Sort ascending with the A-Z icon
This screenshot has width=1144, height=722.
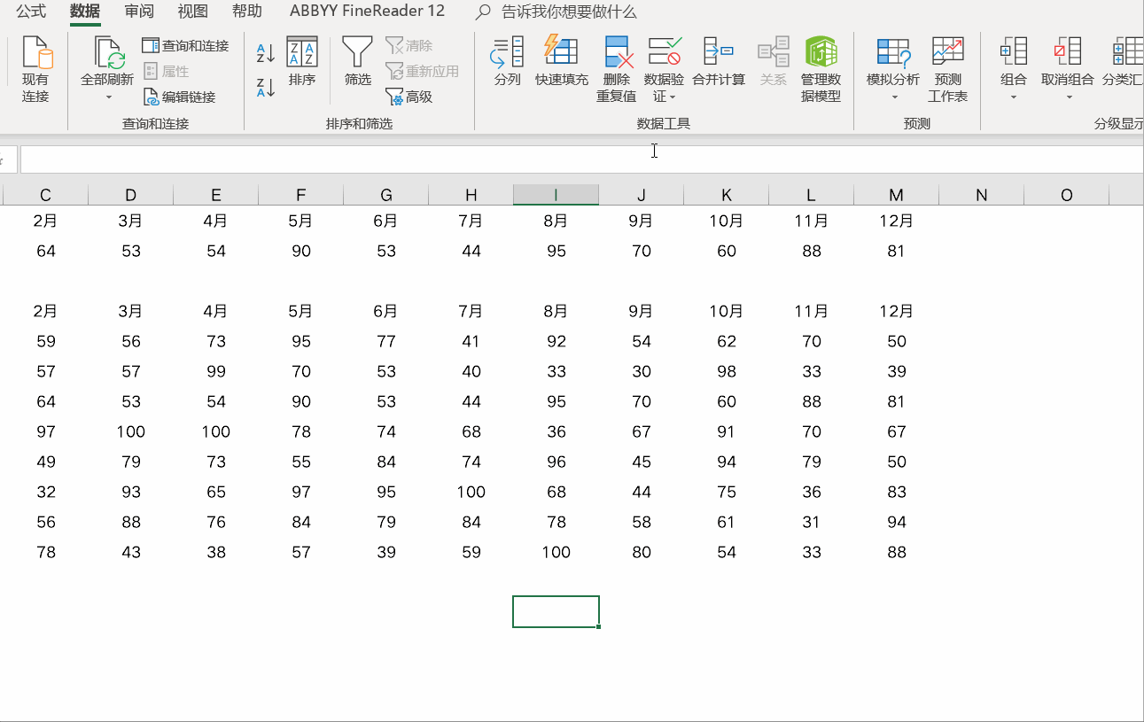pyautogui.click(x=266, y=53)
